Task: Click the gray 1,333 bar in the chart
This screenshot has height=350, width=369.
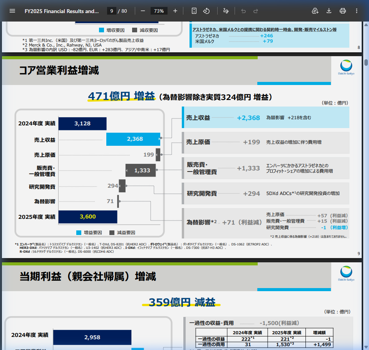Action: 141,170
